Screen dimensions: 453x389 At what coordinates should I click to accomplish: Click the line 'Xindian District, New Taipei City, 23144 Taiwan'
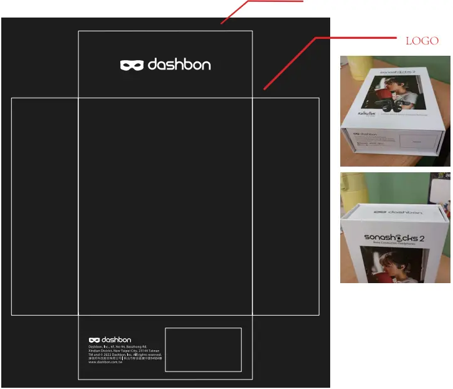124,351
